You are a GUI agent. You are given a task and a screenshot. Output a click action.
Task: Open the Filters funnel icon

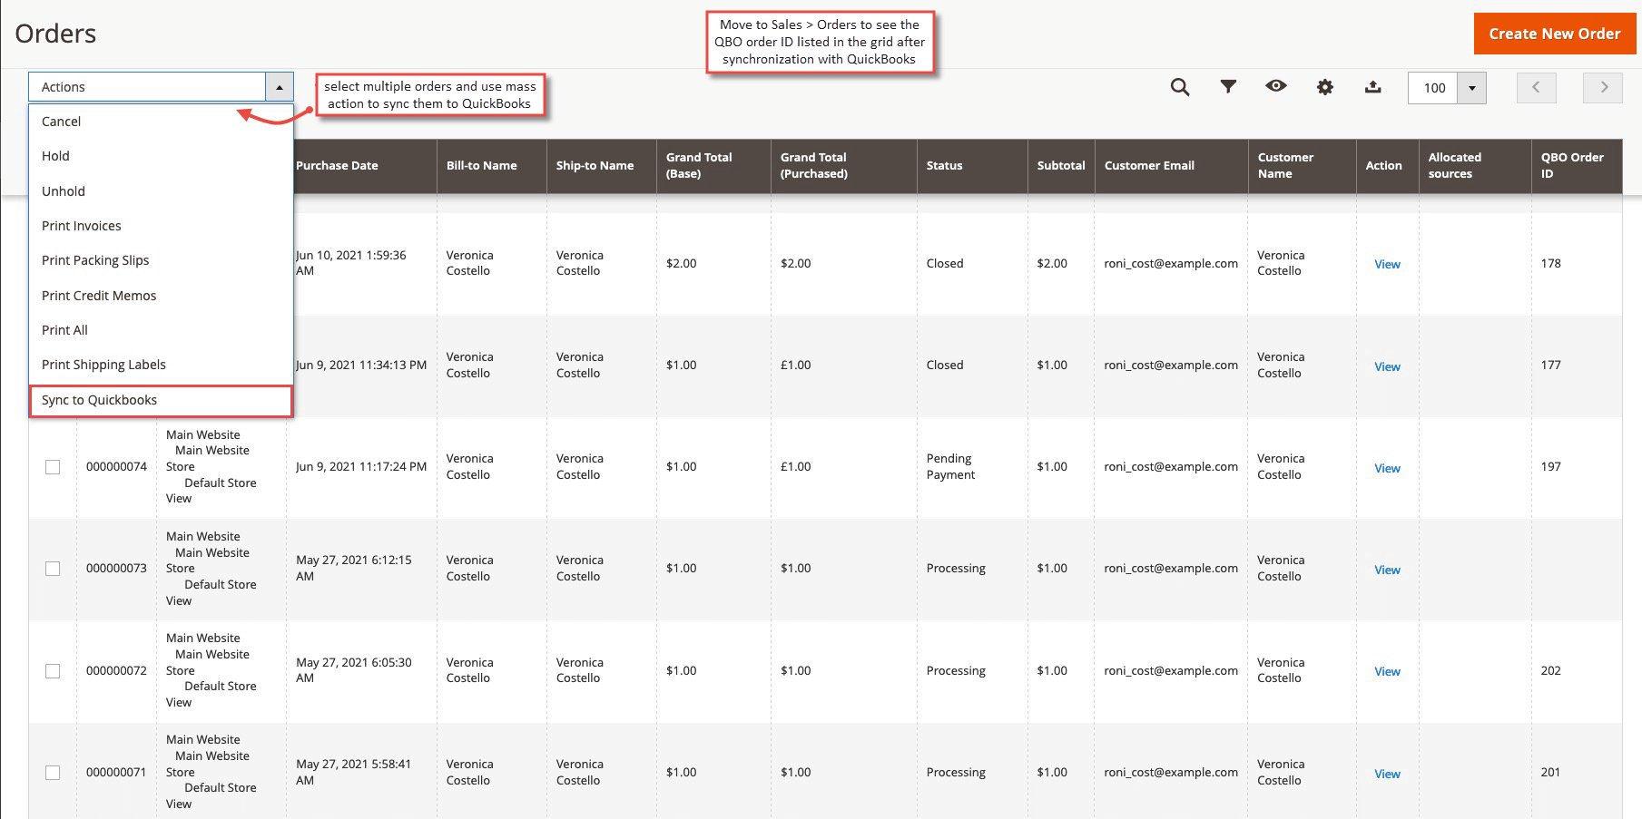click(x=1228, y=87)
